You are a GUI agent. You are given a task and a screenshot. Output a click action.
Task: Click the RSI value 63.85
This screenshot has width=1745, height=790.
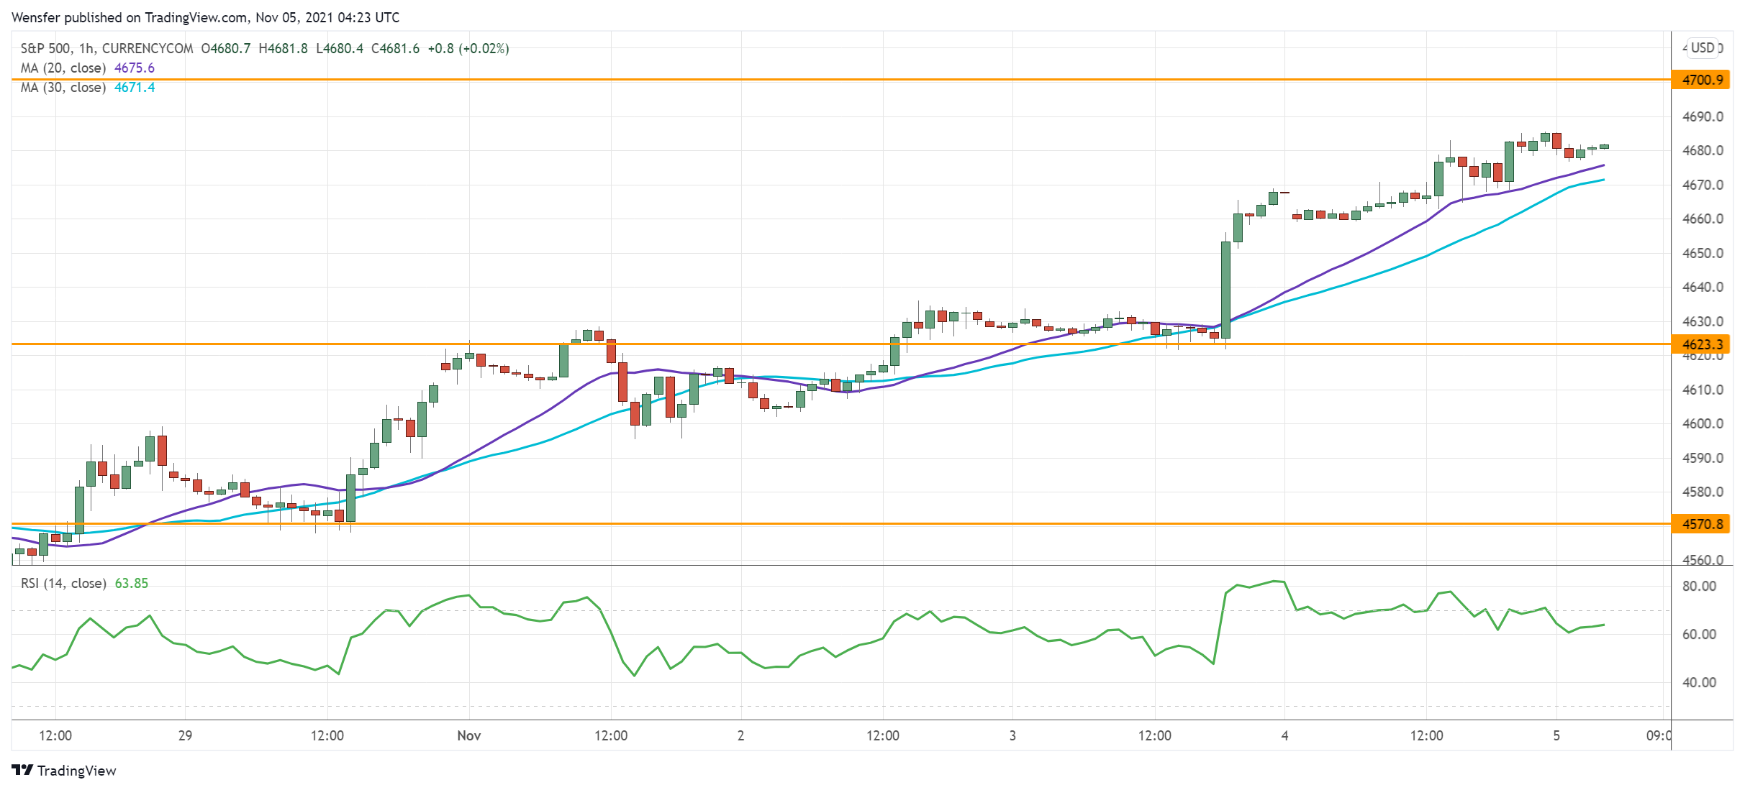[x=132, y=584]
